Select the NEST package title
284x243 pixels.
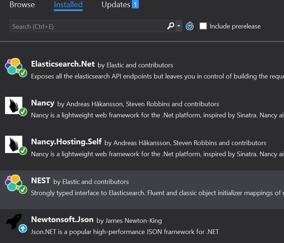click(41, 181)
